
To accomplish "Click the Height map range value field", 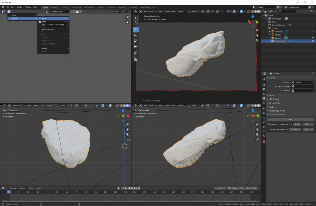I will tap(295, 129).
